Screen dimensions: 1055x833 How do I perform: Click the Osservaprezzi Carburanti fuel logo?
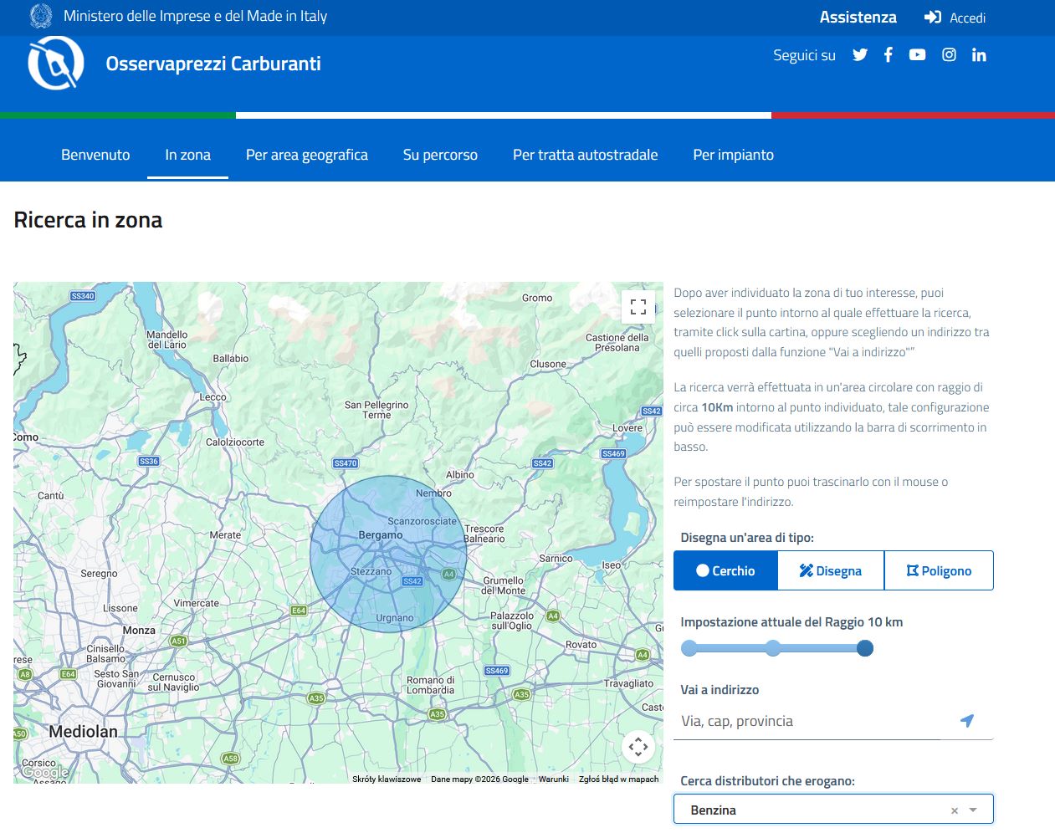56,64
